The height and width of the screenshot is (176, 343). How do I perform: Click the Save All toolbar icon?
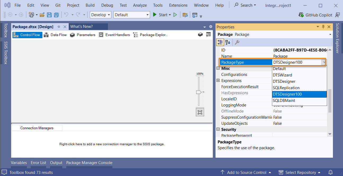(x=56, y=15)
